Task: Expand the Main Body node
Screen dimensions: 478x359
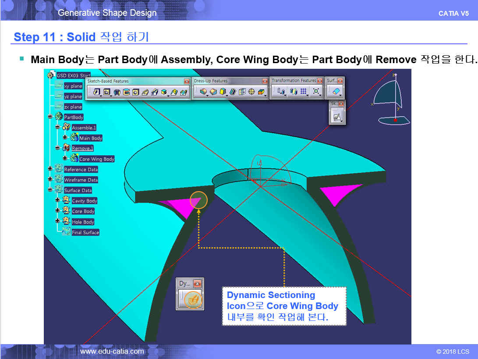Action: (65, 138)
